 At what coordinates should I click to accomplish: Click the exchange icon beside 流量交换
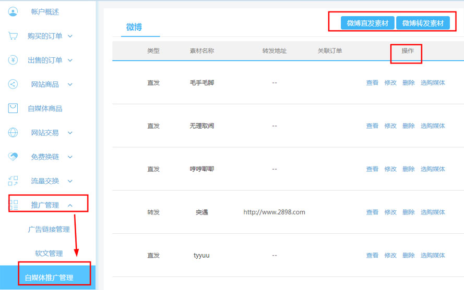coord(13,181)
